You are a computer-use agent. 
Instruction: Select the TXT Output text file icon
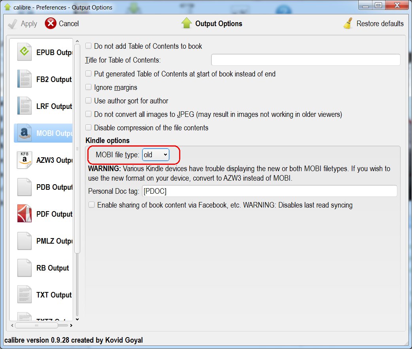click(25, 294)
